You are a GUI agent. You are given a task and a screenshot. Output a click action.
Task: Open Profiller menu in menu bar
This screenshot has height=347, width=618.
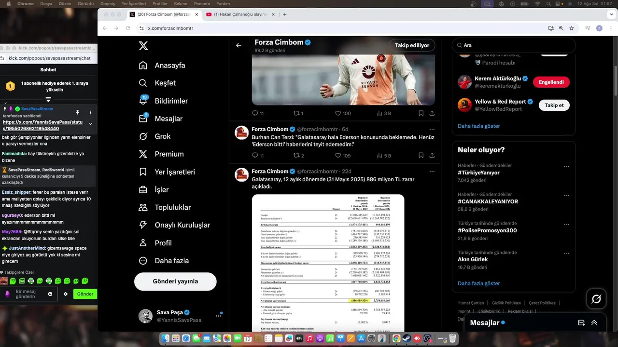click(160, 3)
